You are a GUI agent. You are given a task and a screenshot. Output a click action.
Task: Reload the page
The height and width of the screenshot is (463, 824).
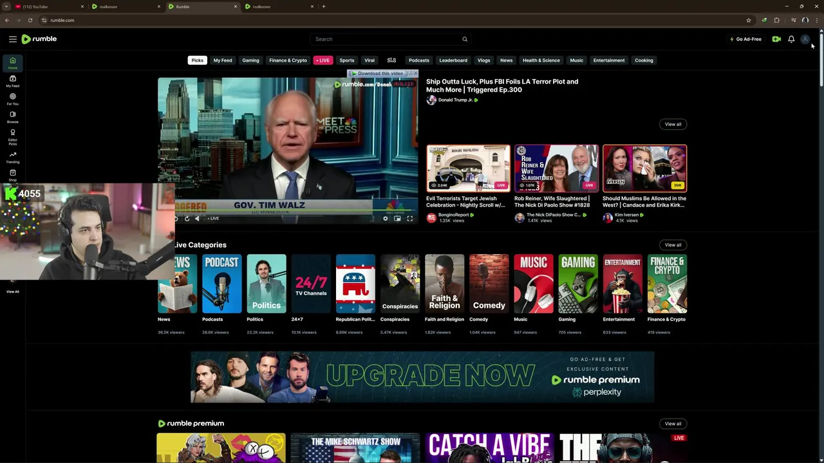[30, 20]
